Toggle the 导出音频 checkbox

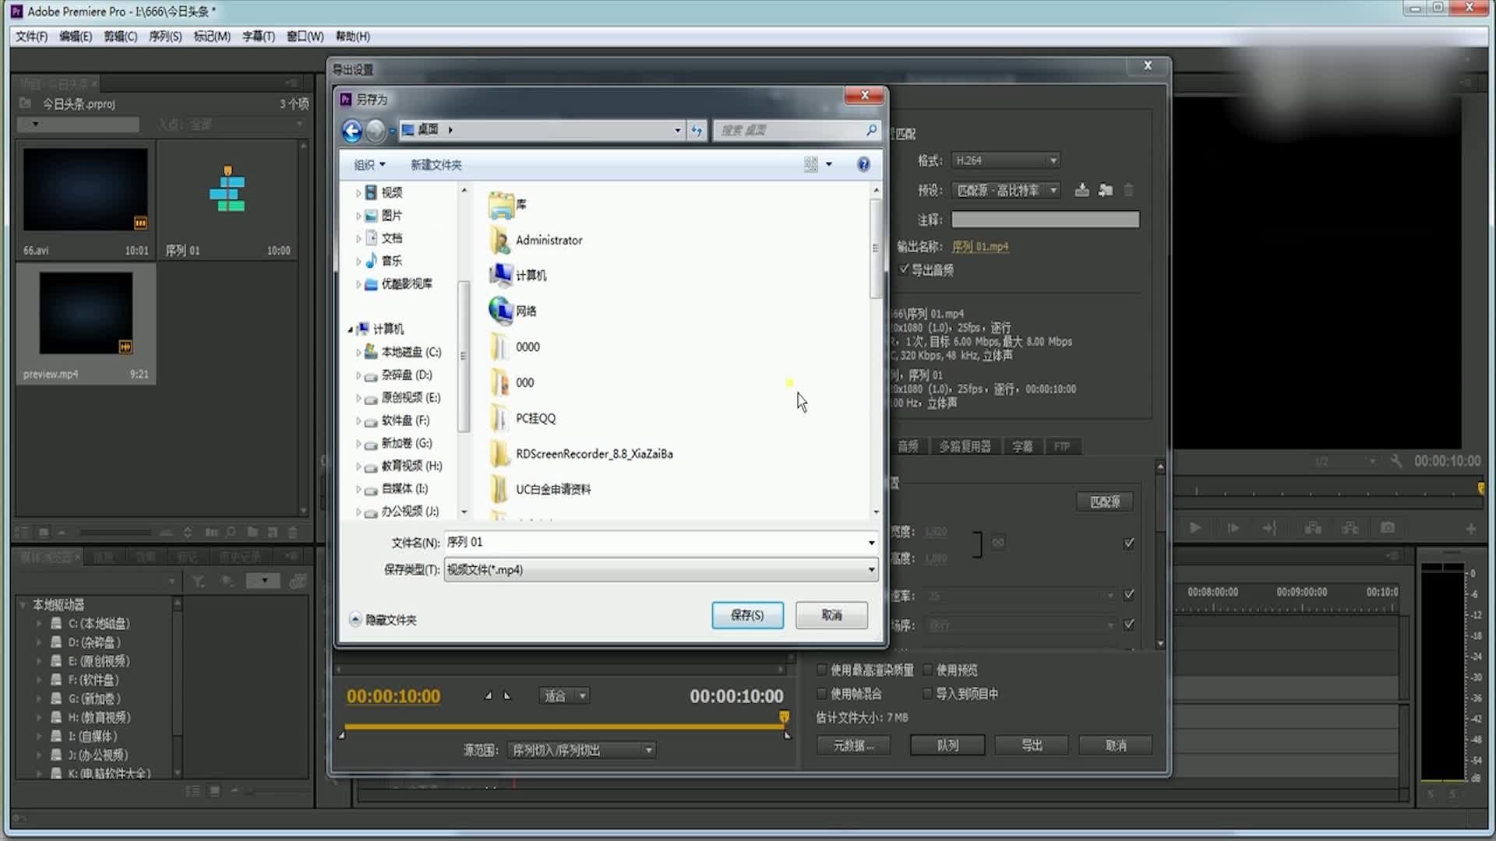coord(904,269)
